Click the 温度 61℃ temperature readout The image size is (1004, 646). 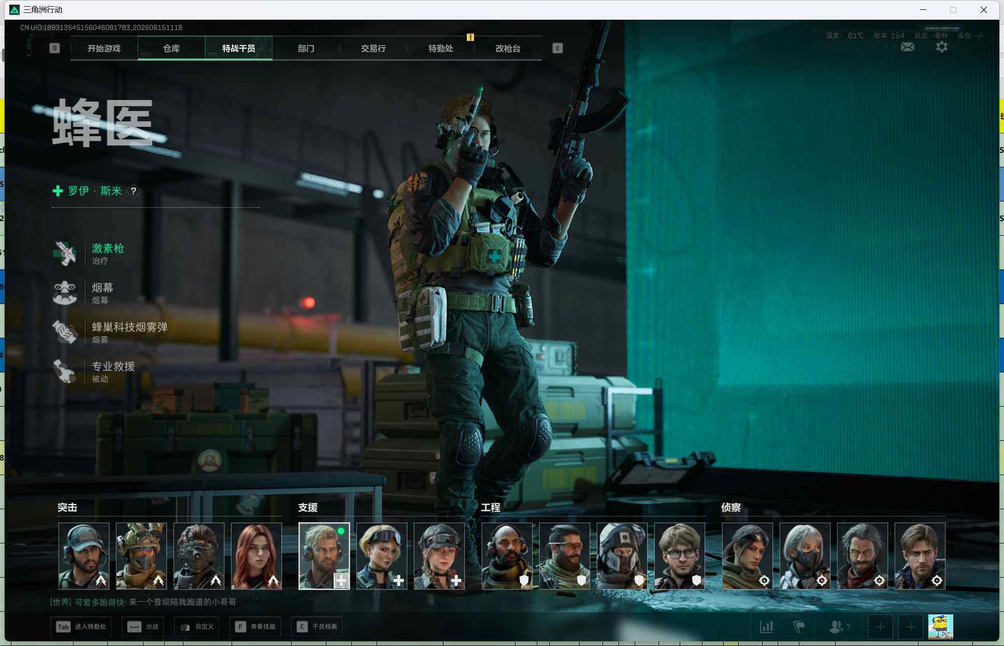point(844,36)
